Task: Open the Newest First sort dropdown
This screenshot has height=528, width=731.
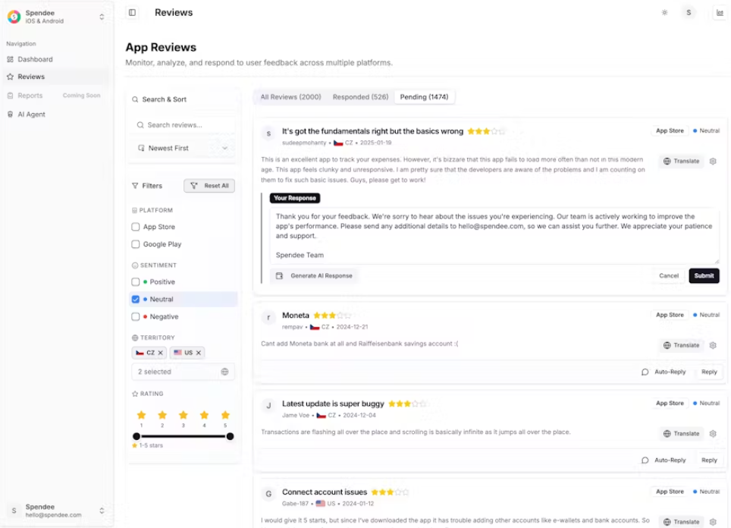Action: (x=183, y=148)
